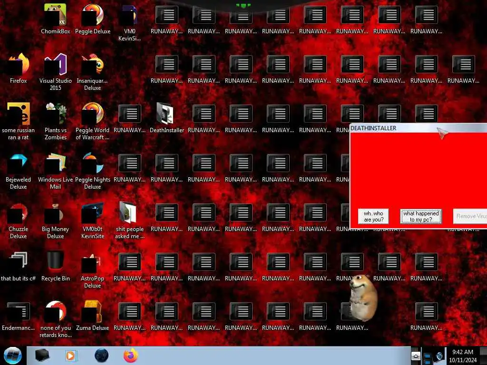Select the Insaniquarium Deluxe desktop icon
Screen dimensions: 487x365
click(93, 72)
